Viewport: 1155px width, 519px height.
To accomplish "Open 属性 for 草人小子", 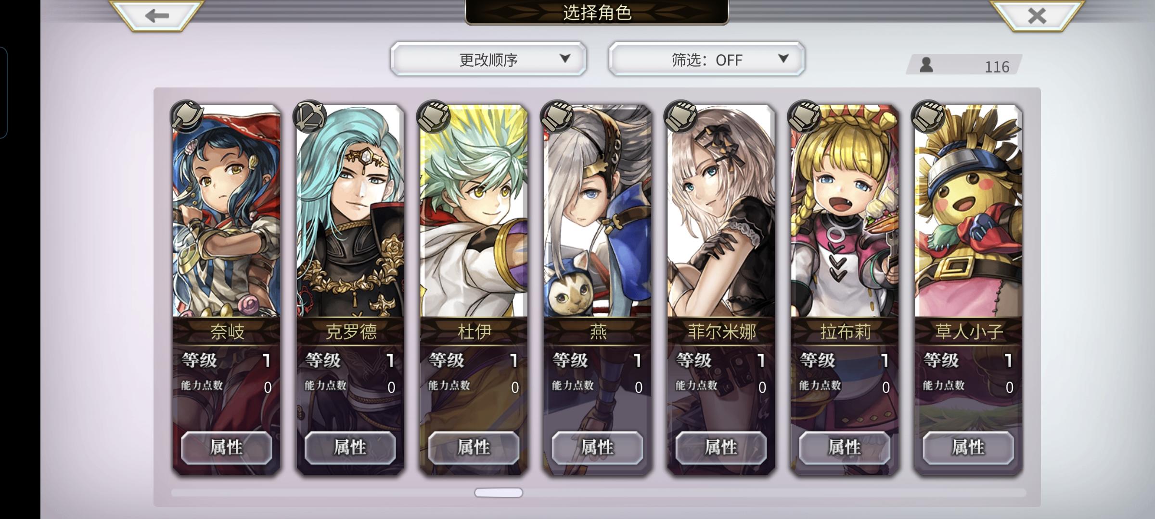I will coord(968,447).
